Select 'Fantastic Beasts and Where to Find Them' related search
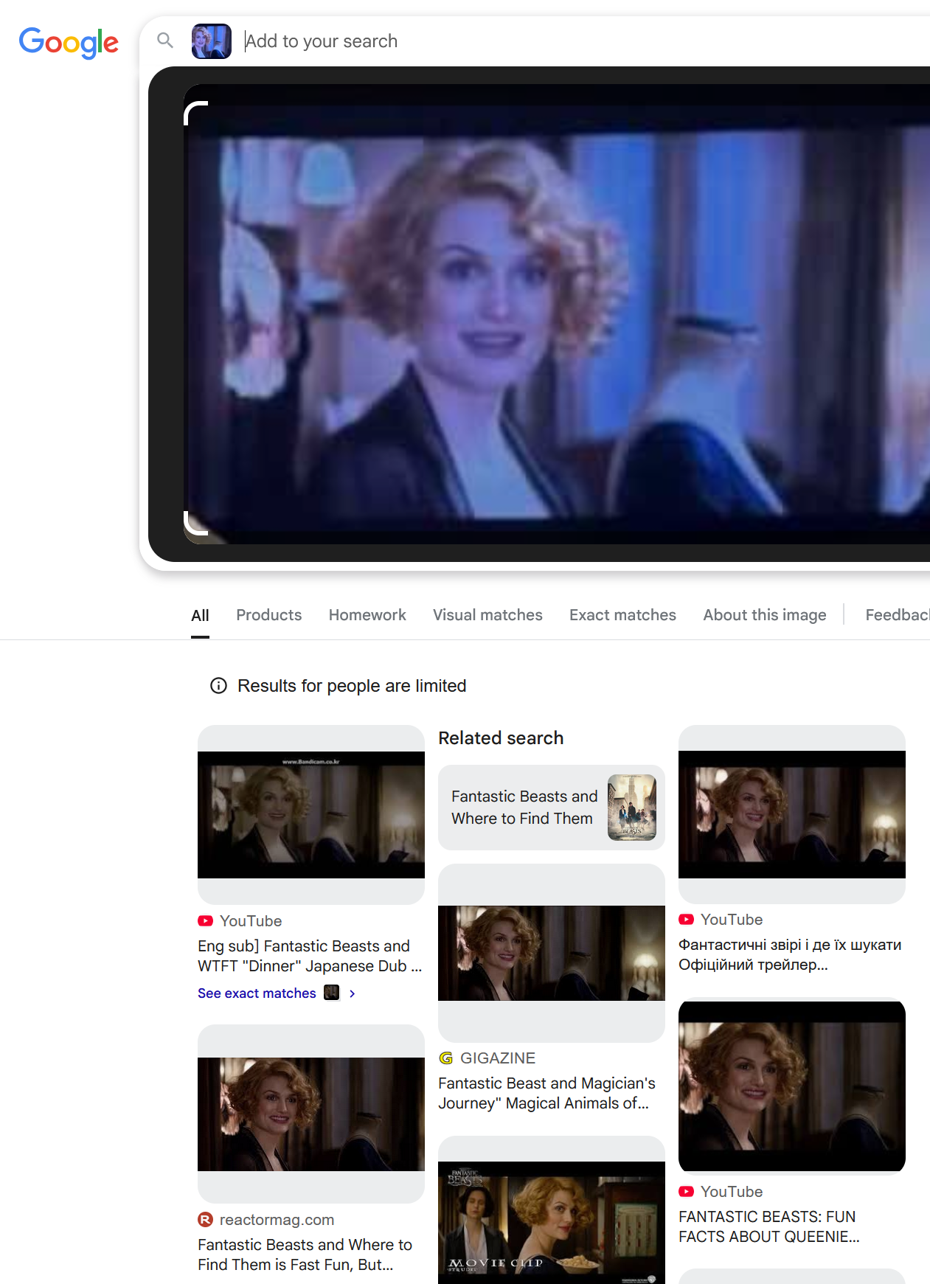Image resolution: width=930 pixels, height=1284 pixels. [552, 808]
